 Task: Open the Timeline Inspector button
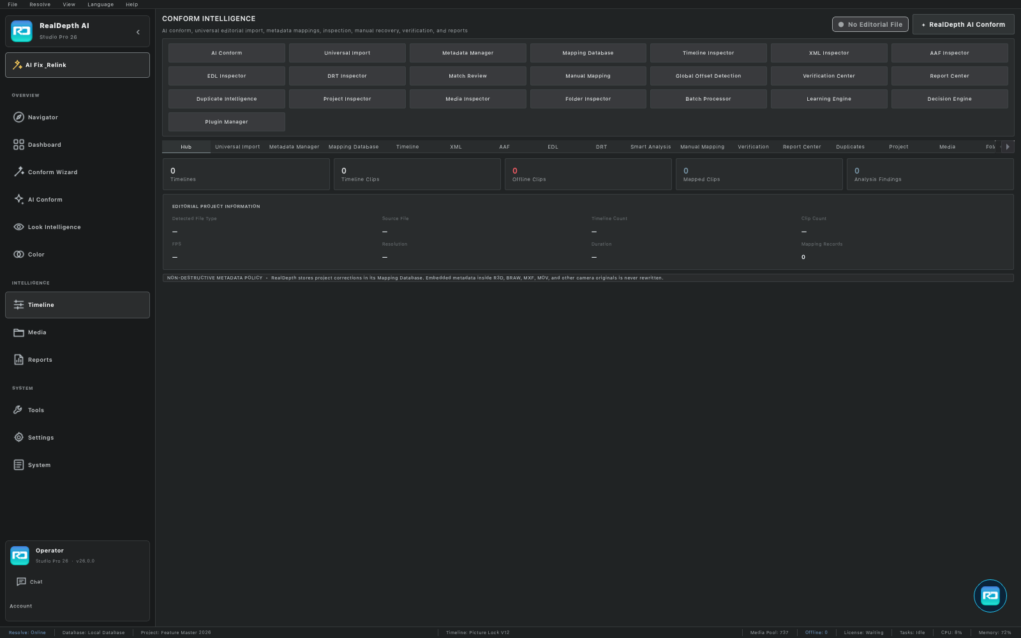tap(708, 53)
